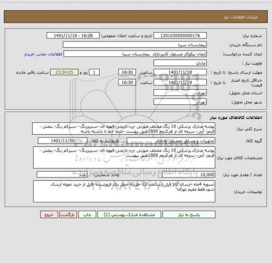Click the توضیحات خریدار text area
This screenshot has height=263, width=272.
124,191
